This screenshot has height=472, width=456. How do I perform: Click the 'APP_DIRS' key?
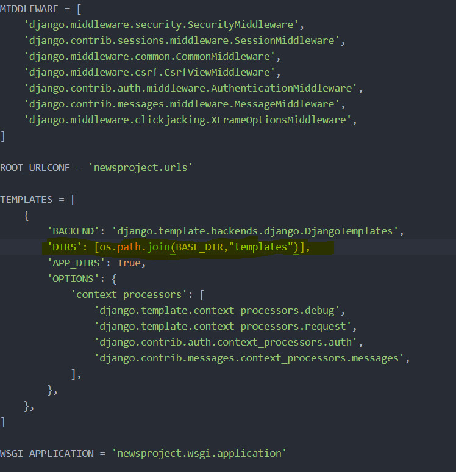point(76,263)
